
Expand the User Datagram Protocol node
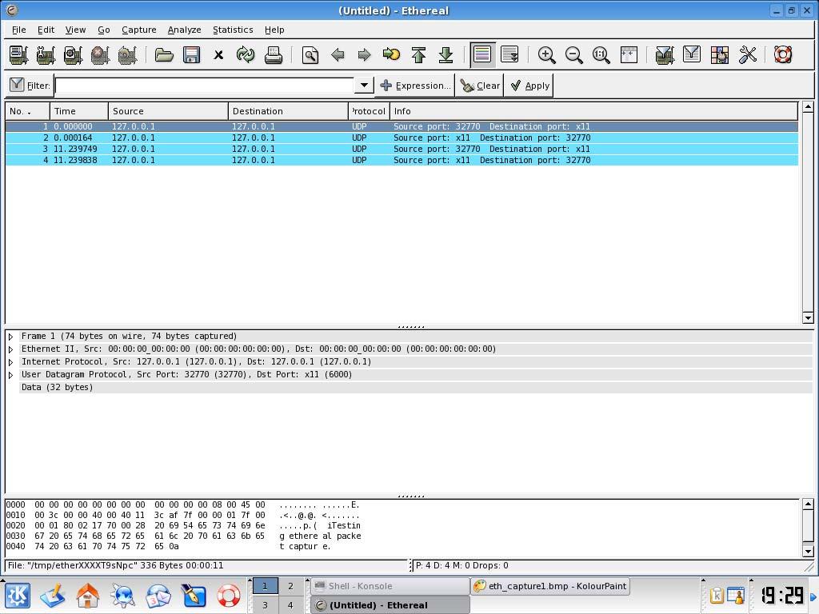point(10,375)
